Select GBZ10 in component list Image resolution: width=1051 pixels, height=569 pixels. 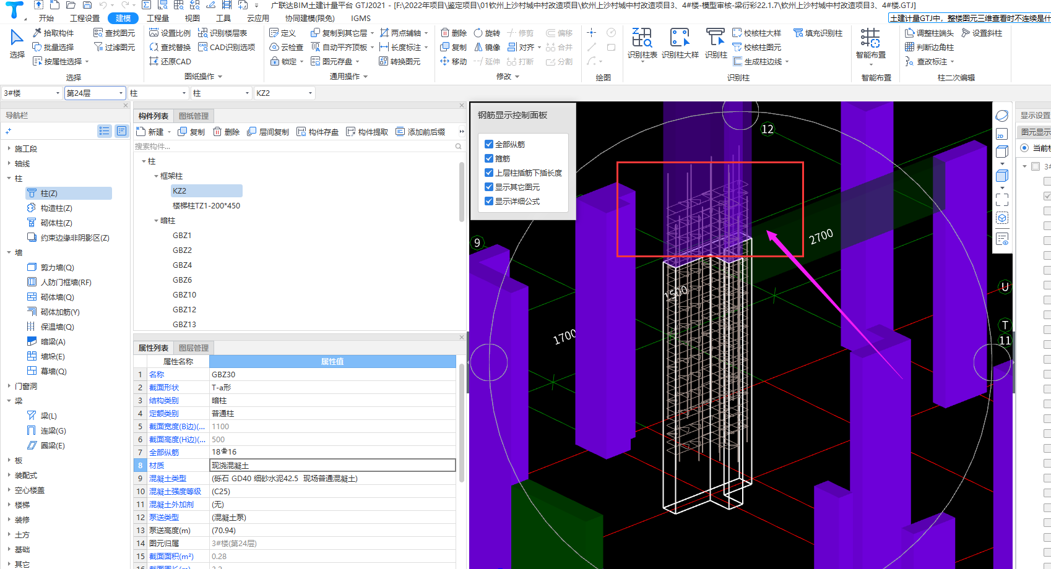(184, 295)
